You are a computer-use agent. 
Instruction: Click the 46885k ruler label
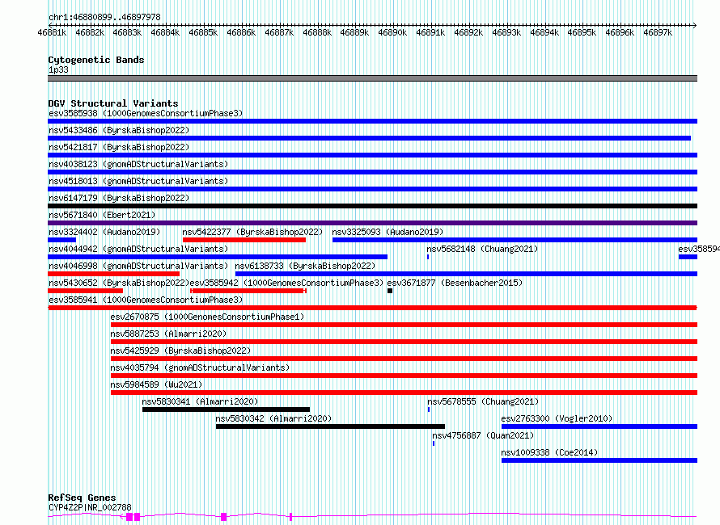pos(203,32)
